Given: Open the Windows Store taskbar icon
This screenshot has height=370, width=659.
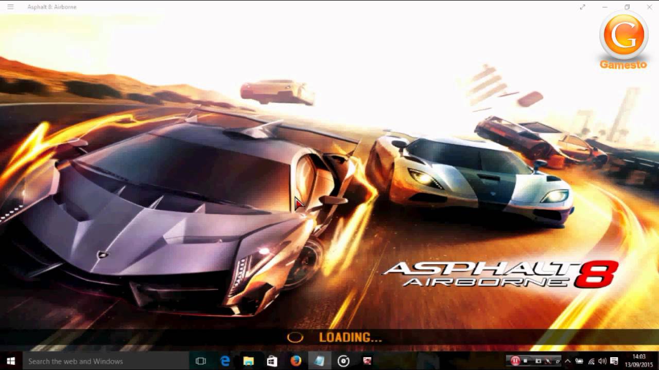Looking at the screenshot, I should (x=272, y=361).
